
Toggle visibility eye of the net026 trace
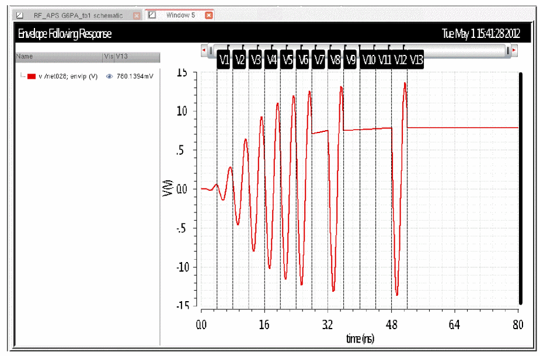109,76
